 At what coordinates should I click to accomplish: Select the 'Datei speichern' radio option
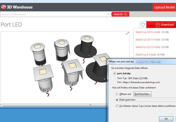[117, 100]
